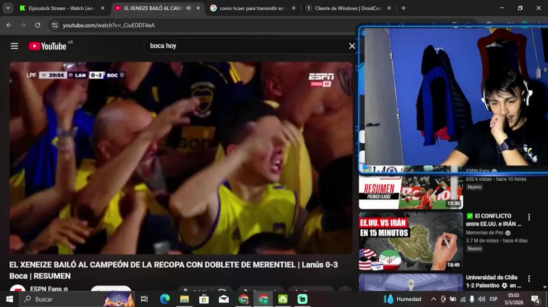Click the taskbar Buscar search box
The width and height of the screenshot is (548, 307).
[76, 299]
